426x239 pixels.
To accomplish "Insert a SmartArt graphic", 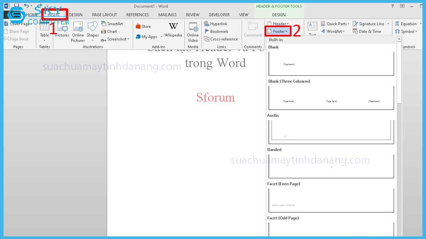I will point(112,24).
